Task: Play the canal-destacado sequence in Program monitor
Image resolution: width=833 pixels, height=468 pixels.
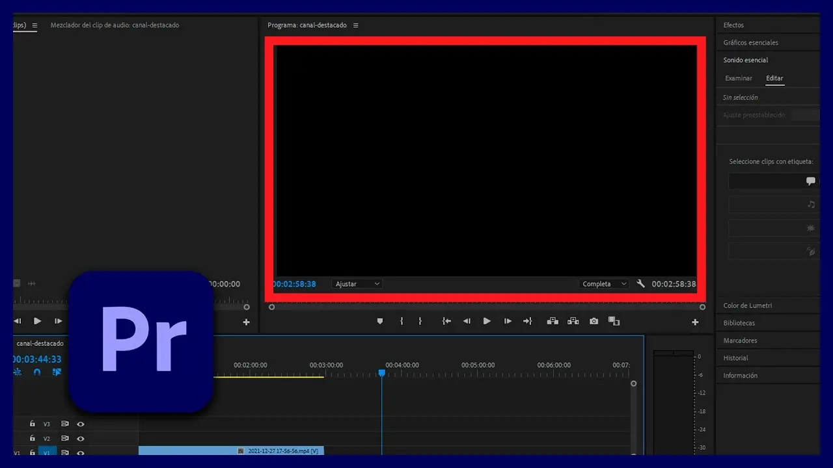Action: click(x=487, y=321)
